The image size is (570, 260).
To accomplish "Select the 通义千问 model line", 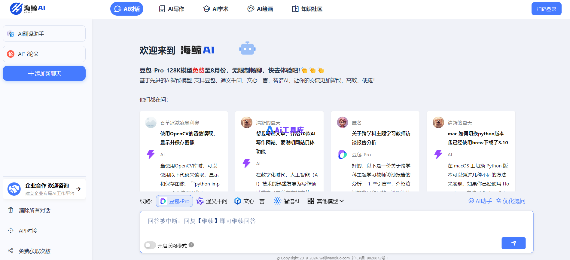I will 212,201.
